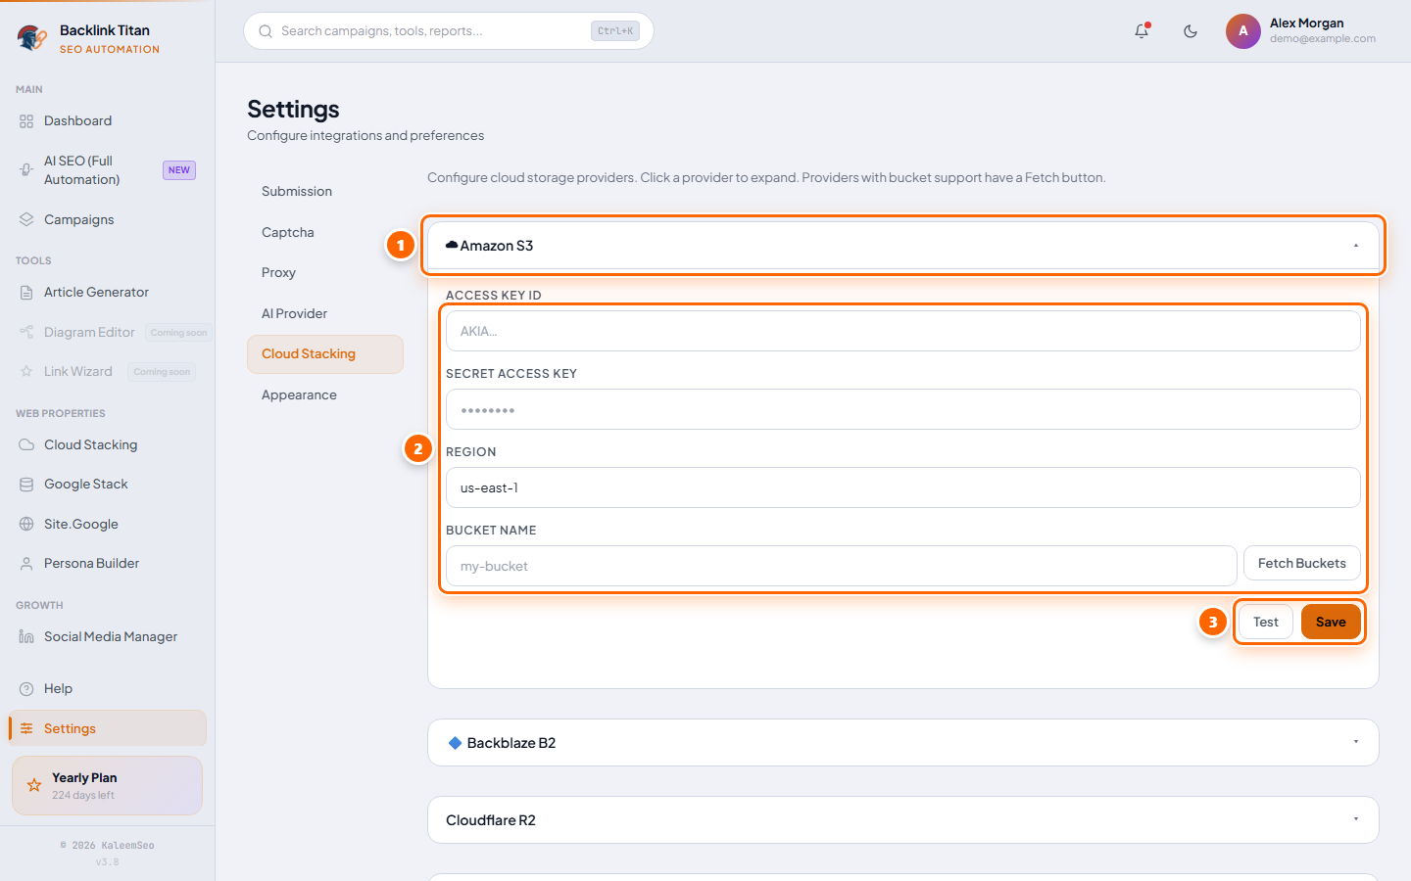Click the Yearly Plan star icon
Viewport: 1411px width, 881px height.
click(34, 785)
